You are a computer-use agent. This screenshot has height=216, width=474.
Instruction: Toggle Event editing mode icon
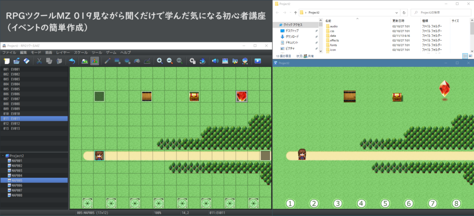pyautogui.click(x=94, y=61)
